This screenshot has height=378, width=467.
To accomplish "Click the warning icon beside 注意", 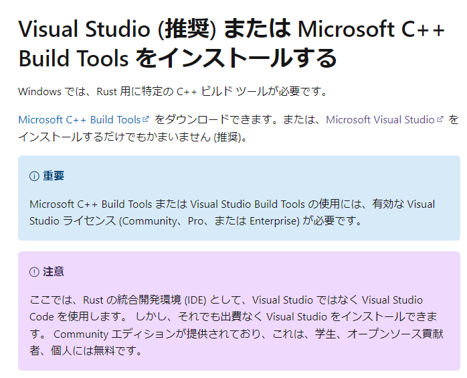I will [x=34, y=272].
